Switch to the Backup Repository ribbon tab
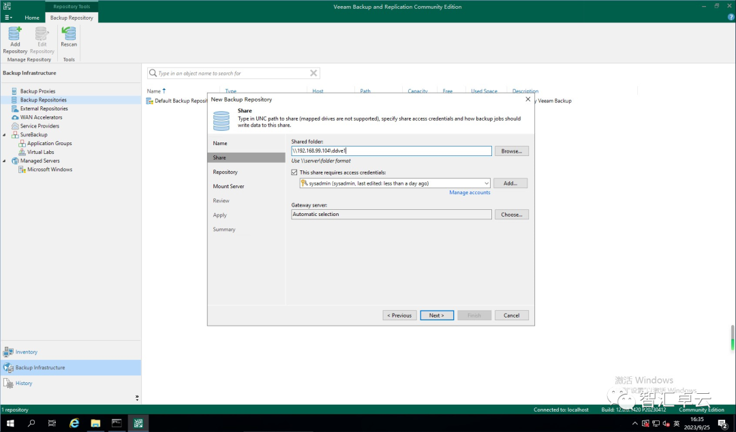This screenshot has height=432, width=736. click(72, 17)
